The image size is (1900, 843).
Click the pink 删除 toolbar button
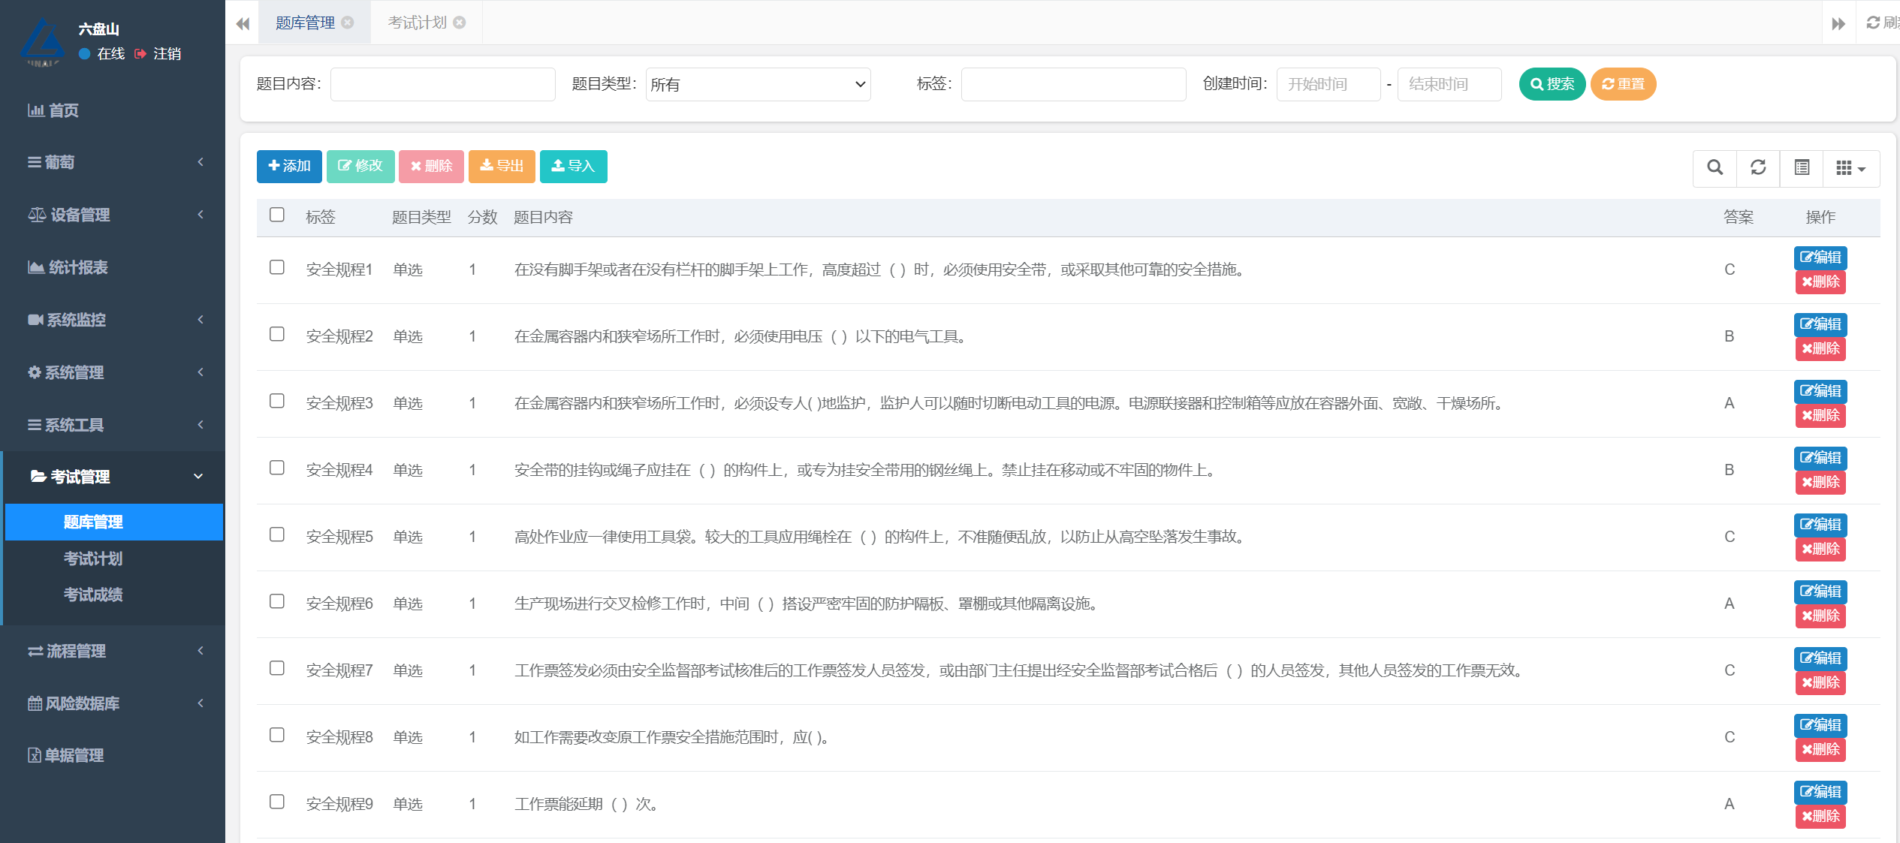point(431,166)
